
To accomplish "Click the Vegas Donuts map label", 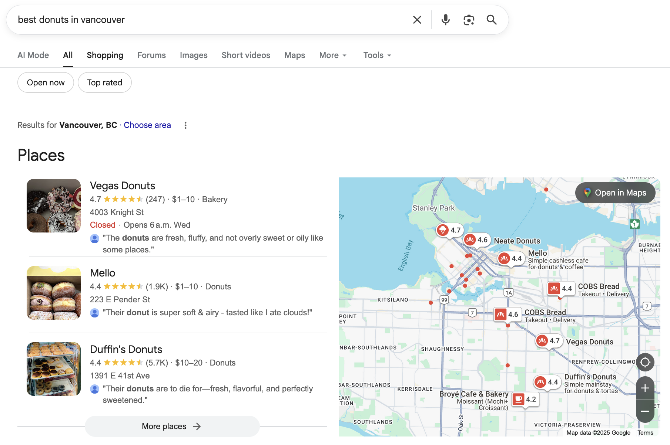I will (590, 342).
